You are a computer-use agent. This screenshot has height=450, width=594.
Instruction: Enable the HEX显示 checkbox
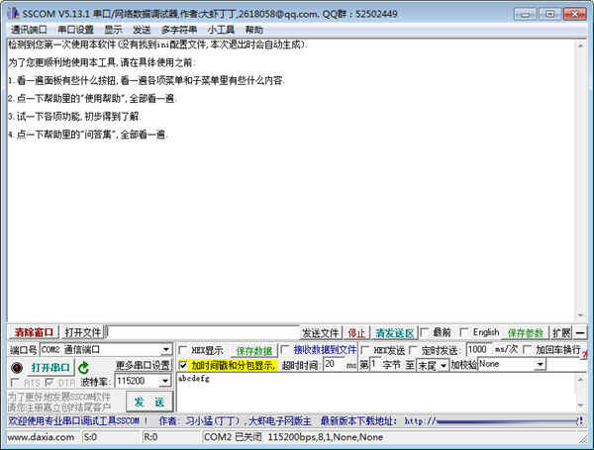click(x=183, y=350)
